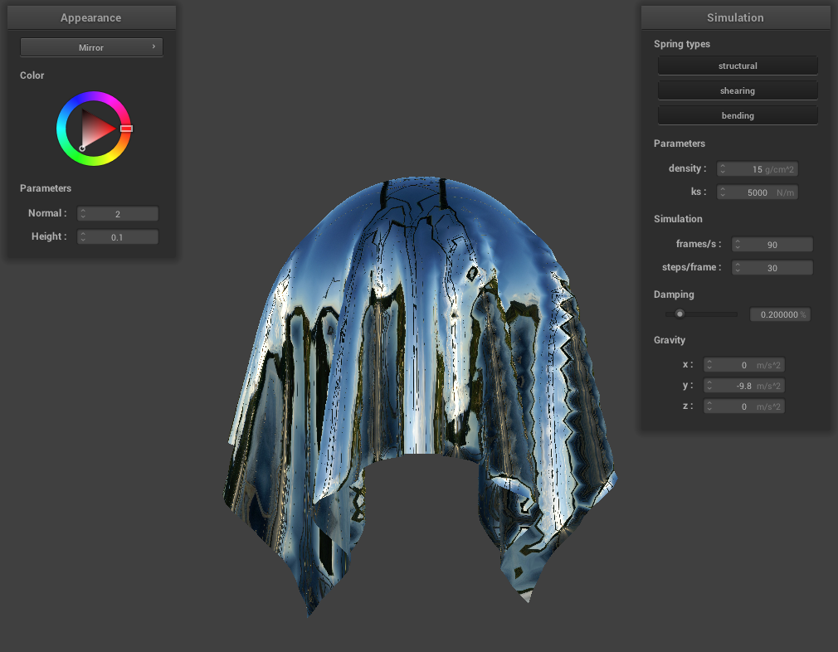The width and height of the screenshot is (838, 652).
Task: Toggle the bending spring type
Action: click(738, 115)
